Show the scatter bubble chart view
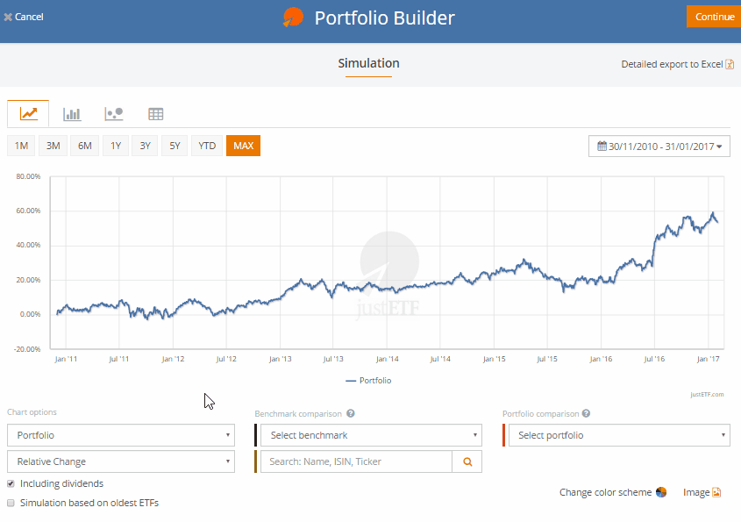The height and width of the screenshot is (522, 741). tap(113, 113)
